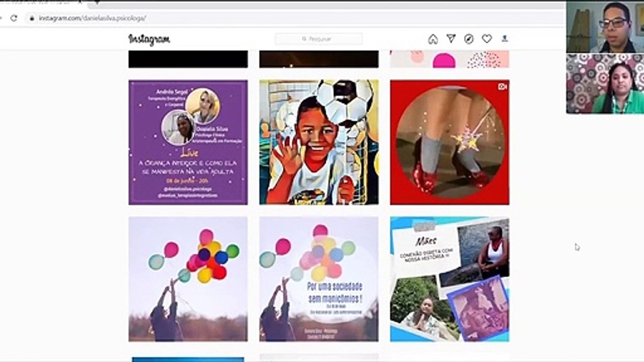Image resolution: width=644 pixels, height=362 pixels.
Task: Click the video badge on red shoes post
Action: pos(502,86)
